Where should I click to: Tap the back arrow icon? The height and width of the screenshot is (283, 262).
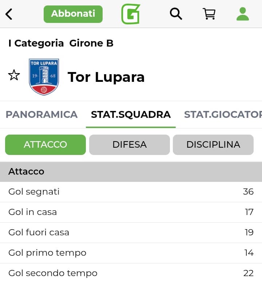coord(9,14)
